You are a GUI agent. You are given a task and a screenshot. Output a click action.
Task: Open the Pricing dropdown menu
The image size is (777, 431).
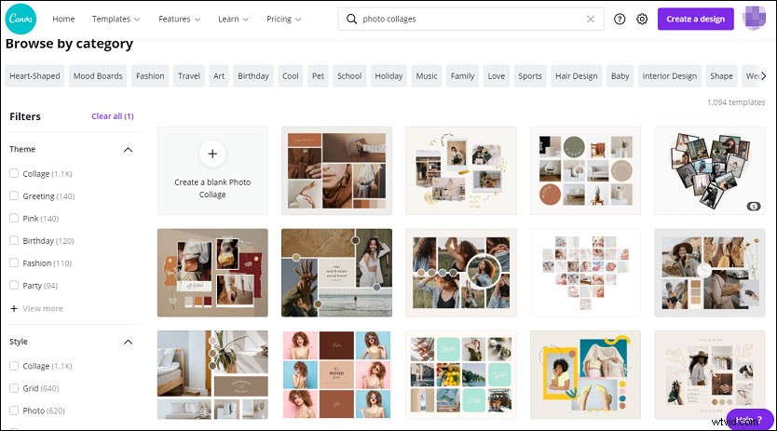(283, 19)
